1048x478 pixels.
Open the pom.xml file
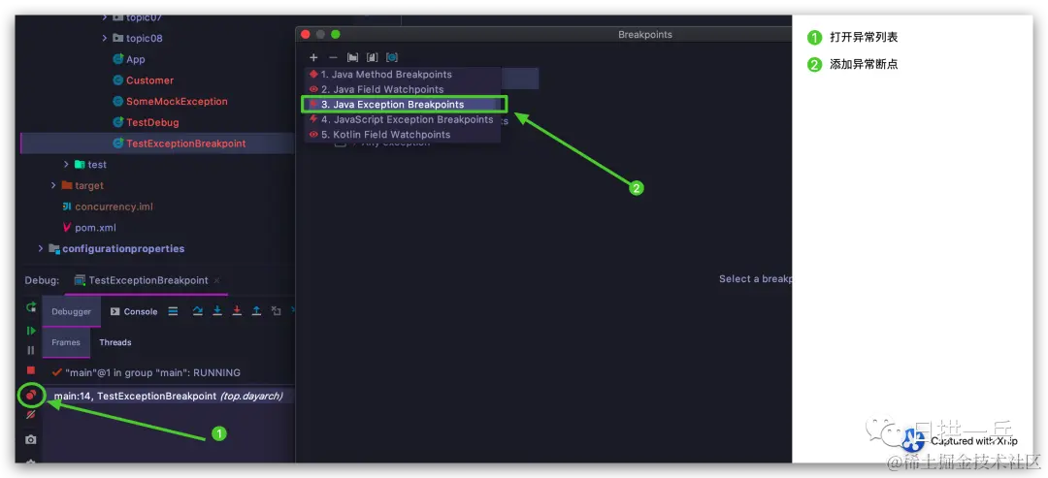tap(95, 228)
